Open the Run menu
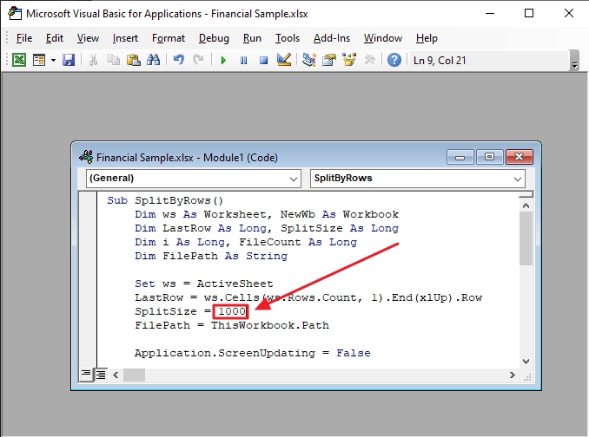 click(x=252, y=38)
